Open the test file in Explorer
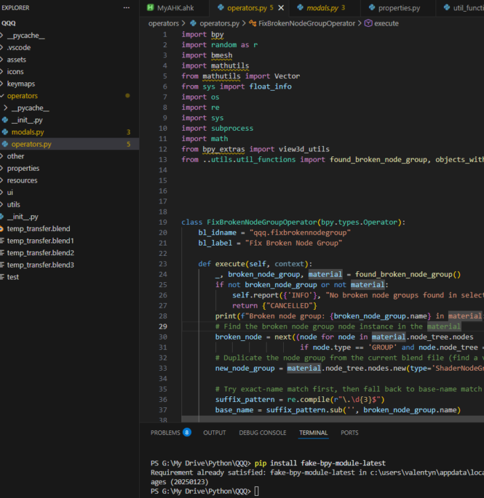This screenshot has height=498, width=484. [x=69, y=277]
